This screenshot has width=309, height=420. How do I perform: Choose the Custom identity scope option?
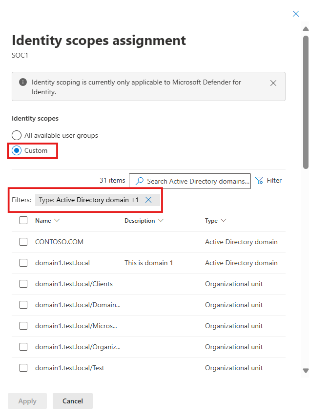17,150
